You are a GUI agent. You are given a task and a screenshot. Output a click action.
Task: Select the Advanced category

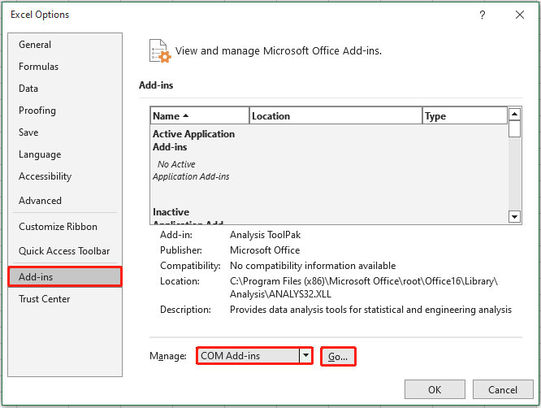40,201
